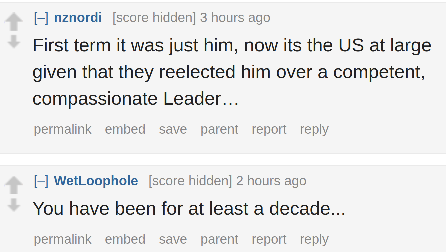
Task: Downvote WetLoophole's comment
Action: 14,205
